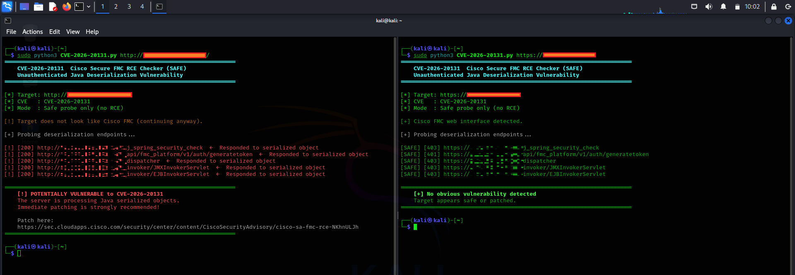The height and width of the screenshot is (275, 795).
Task: Click the right pane scrollbar
Action: pos(792,156)
